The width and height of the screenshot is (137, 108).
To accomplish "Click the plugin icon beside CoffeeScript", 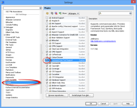I will click(x=50, y=55).
